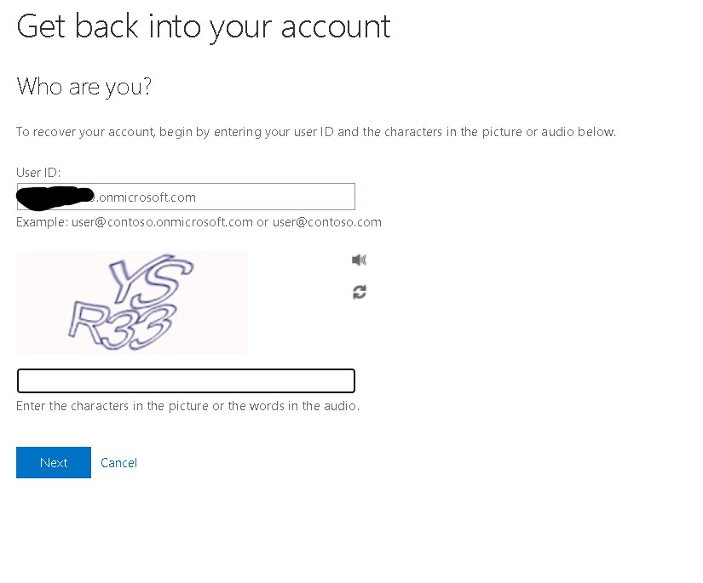
Task: Click the 'user@contoso.onmicrosoft.com' example text
Action: [x=162, y=222]
